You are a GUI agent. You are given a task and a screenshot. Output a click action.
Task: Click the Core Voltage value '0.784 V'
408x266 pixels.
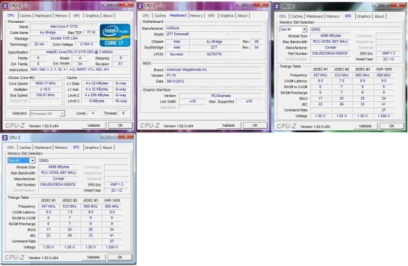coord(87,44)
